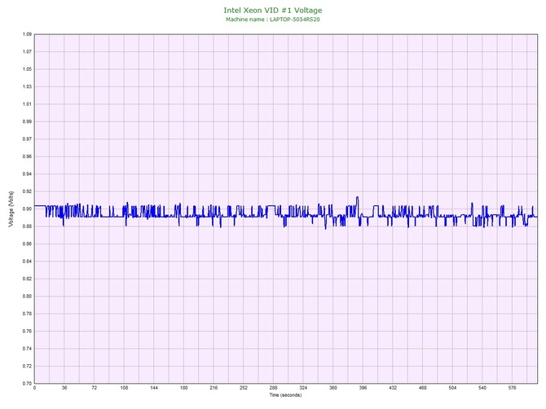The image size is (546, 409).
Task: Select the 1.05 voltage axis tick
Action: [x=27, y=69]
